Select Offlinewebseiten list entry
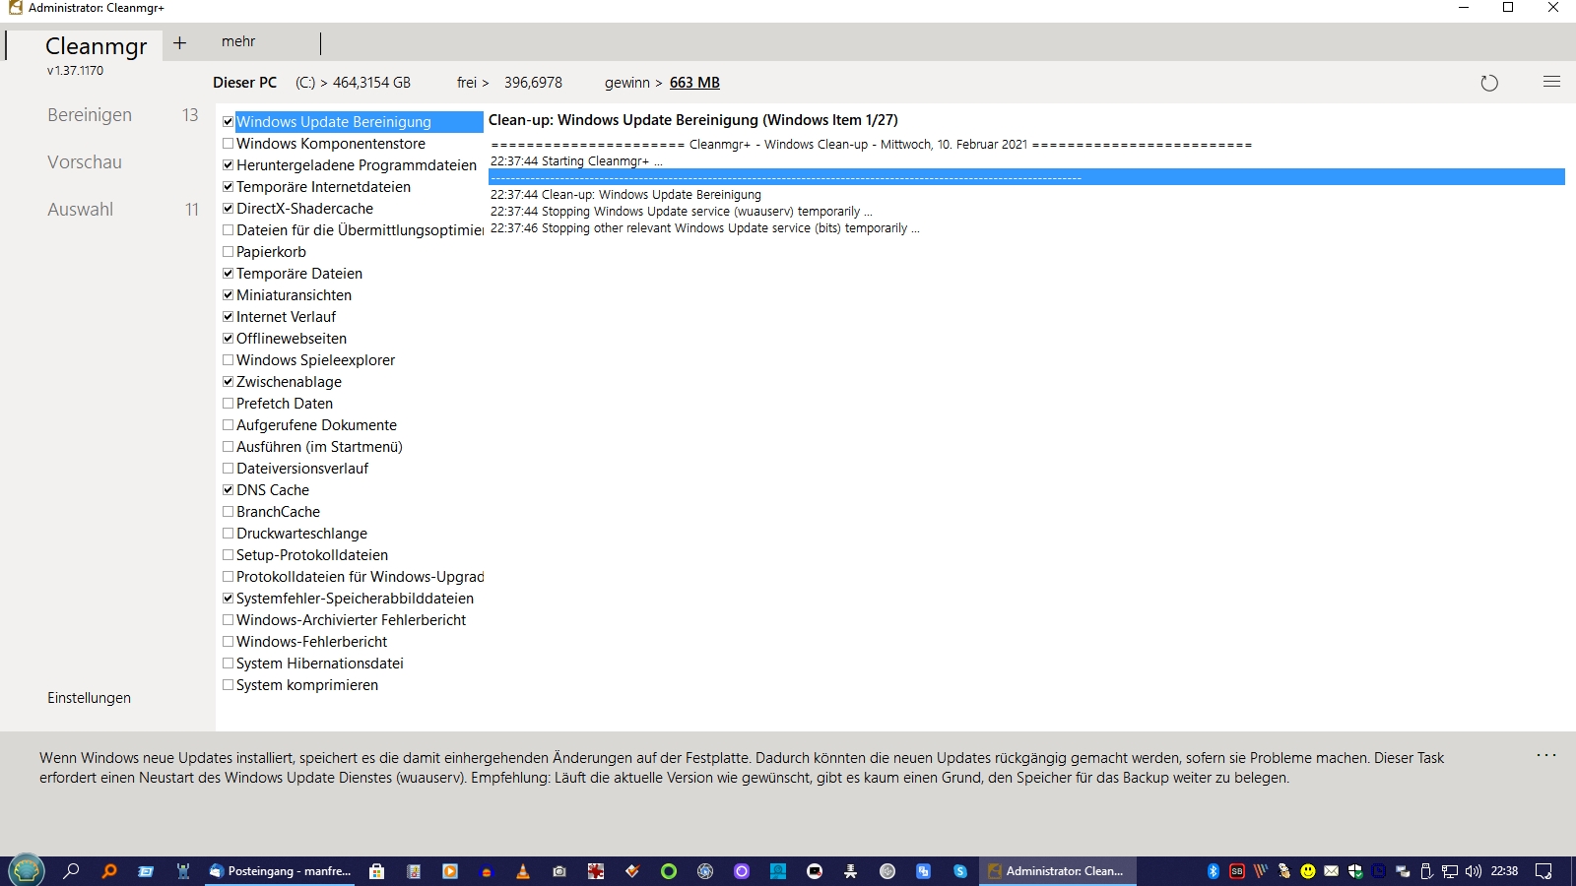 tap(292, 339)
